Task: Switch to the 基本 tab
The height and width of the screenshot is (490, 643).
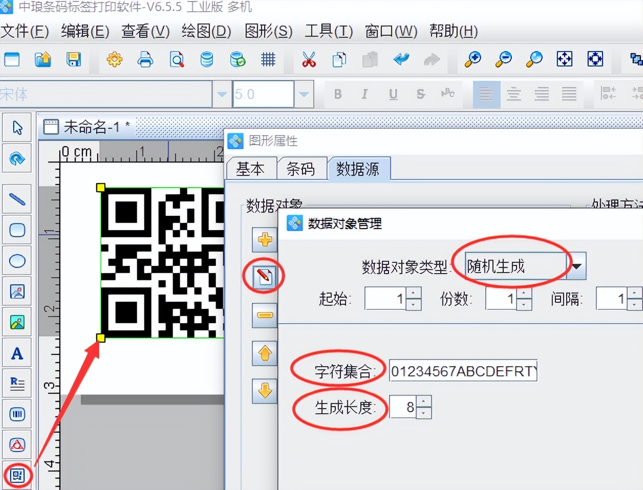Action: 250,169
